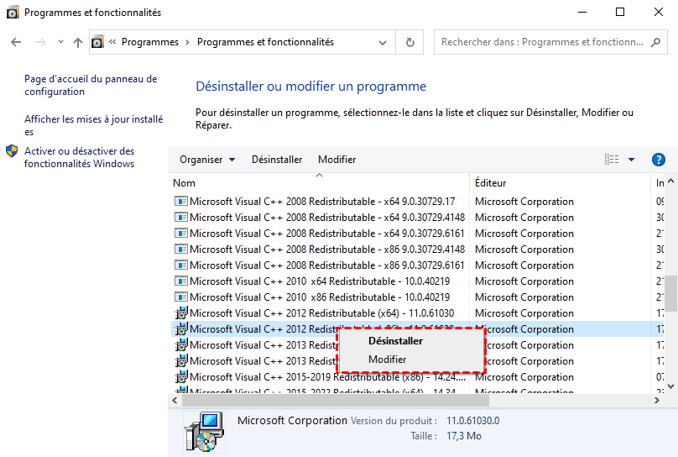Viewport: 678px width, 457px height.
Task: Click the vertical scrollbar thumb
Action: pyautogui.click(x=670, y=293)
